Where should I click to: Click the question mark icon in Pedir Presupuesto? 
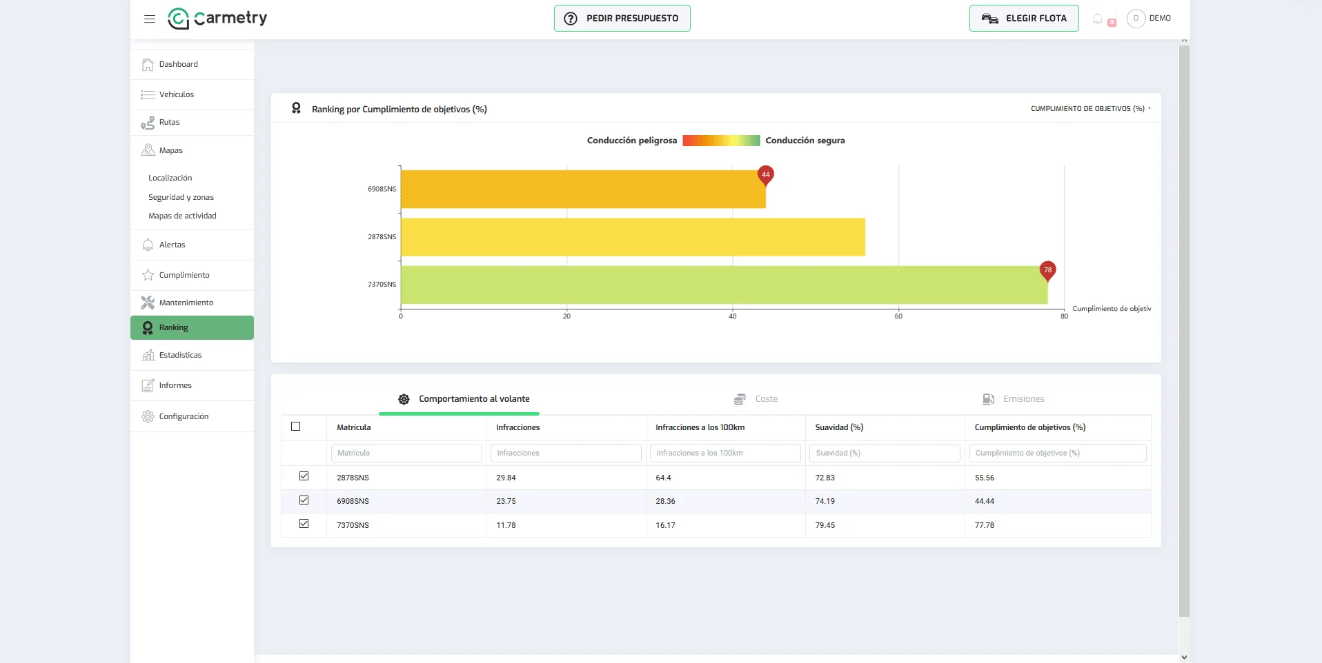pyautogui.click(x=571, y=19)
